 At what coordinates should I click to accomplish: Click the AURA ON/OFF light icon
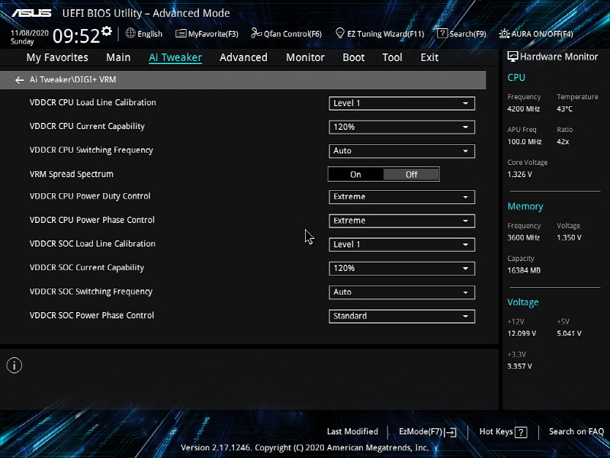[x=504, y=34]
